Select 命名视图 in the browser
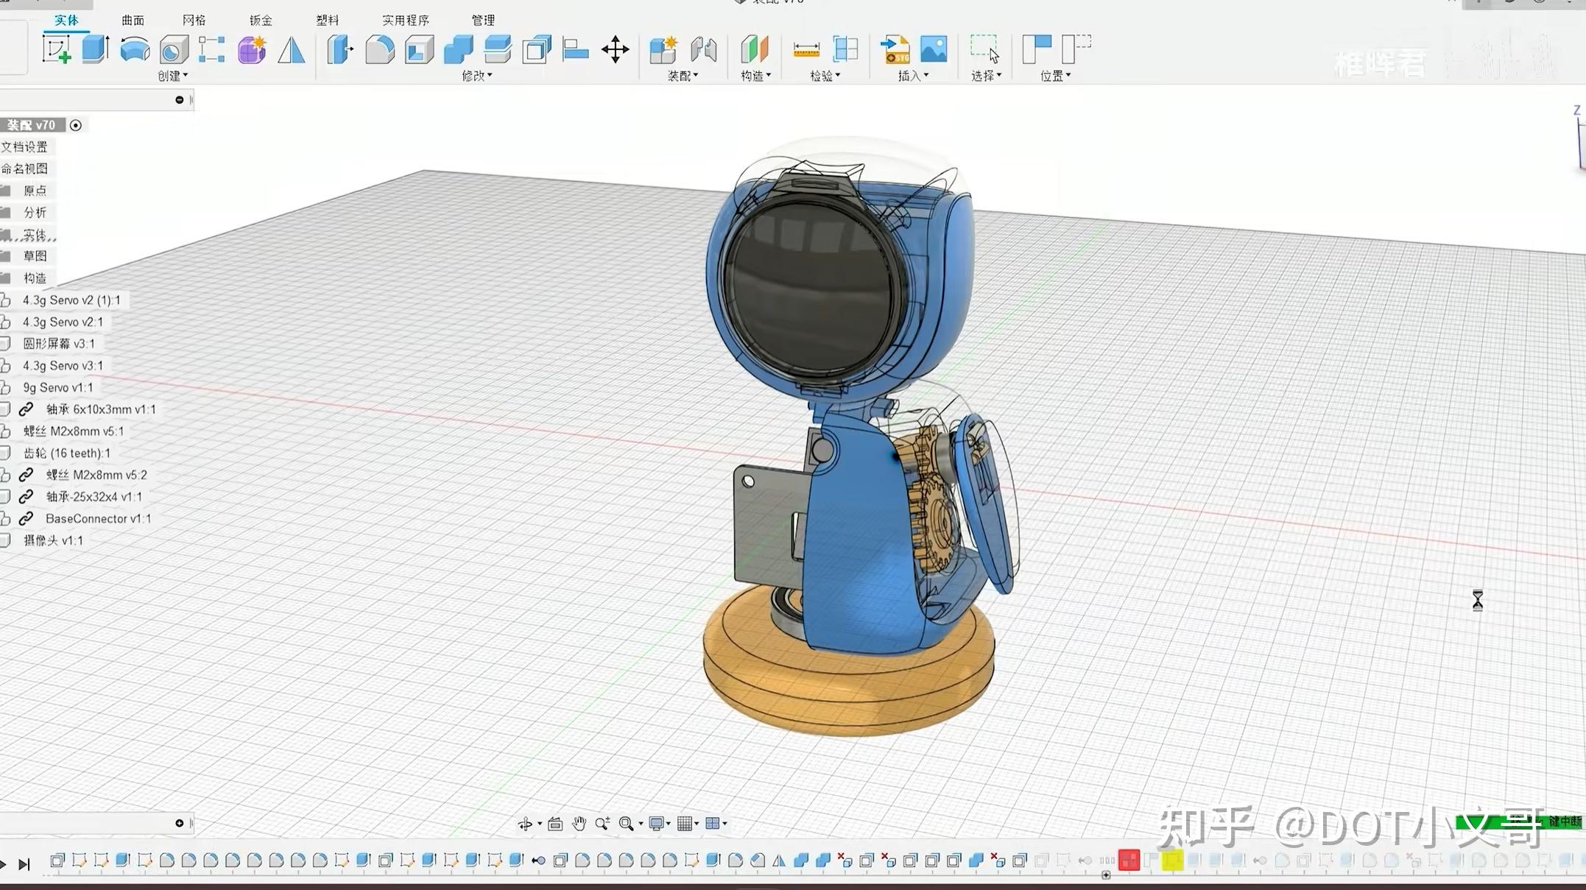1586x890 pixels. 24,169
